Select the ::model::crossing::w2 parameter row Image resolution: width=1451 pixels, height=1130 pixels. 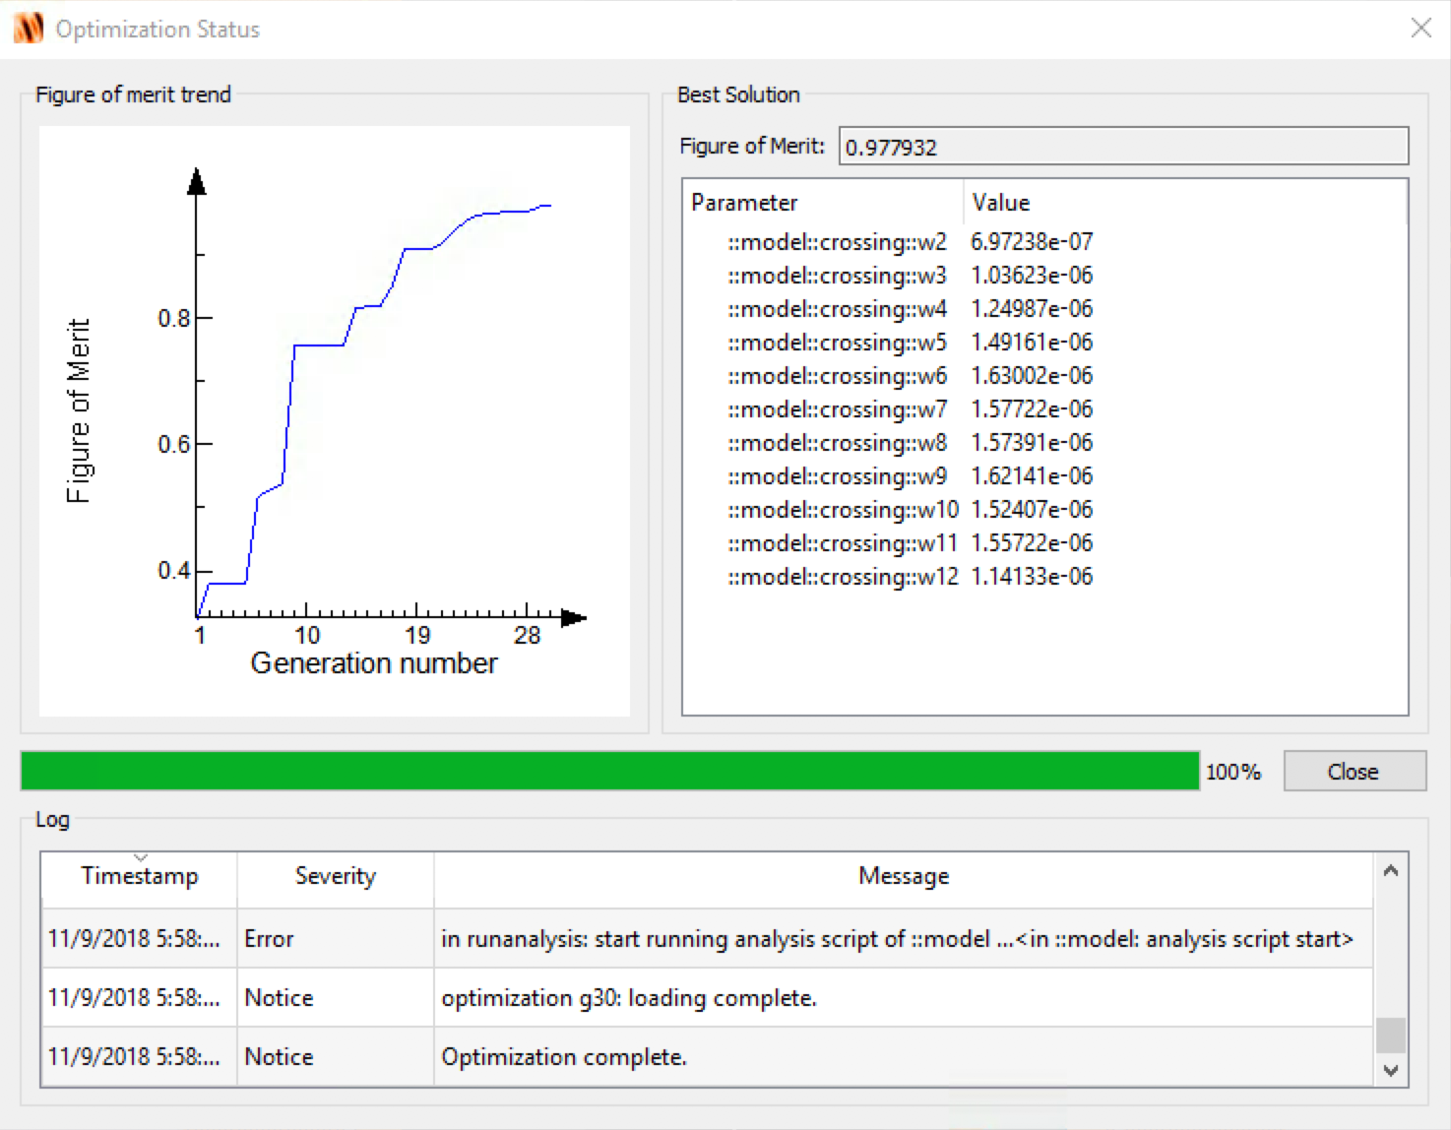pyautogui.click(x=837, y=242)
